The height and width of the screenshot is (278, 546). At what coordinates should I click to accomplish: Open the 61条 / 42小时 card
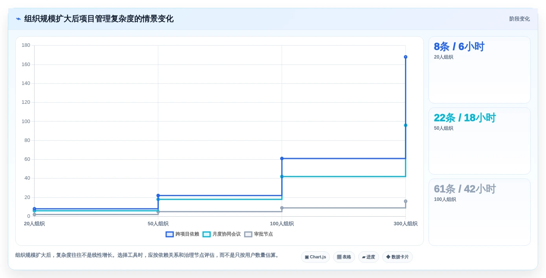point(480,212)
